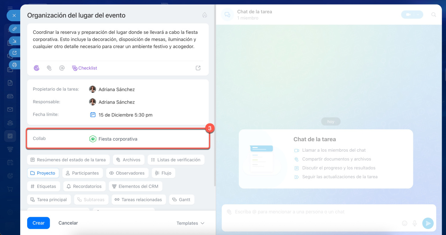Search the task chat with magnifier icon
The image size is (446, 235).
pos(433,15)
